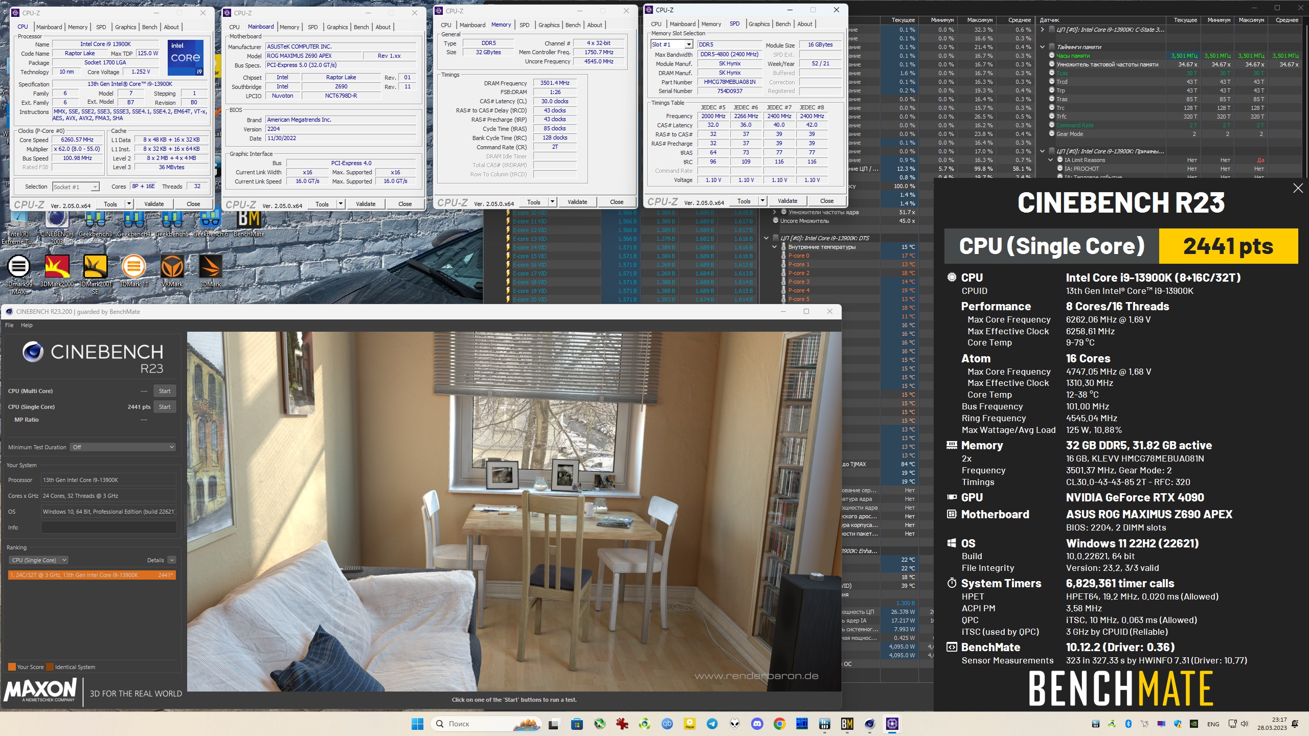Start the CPU (Multi Core) test

tap(165, 391)
